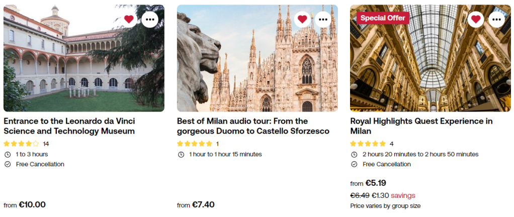
Task: Click the five-star rating on Milan audio tour
Action: [195, 144]
